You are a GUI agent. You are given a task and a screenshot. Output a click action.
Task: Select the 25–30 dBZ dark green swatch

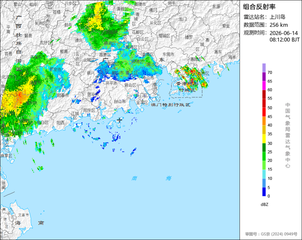point(264,148)
